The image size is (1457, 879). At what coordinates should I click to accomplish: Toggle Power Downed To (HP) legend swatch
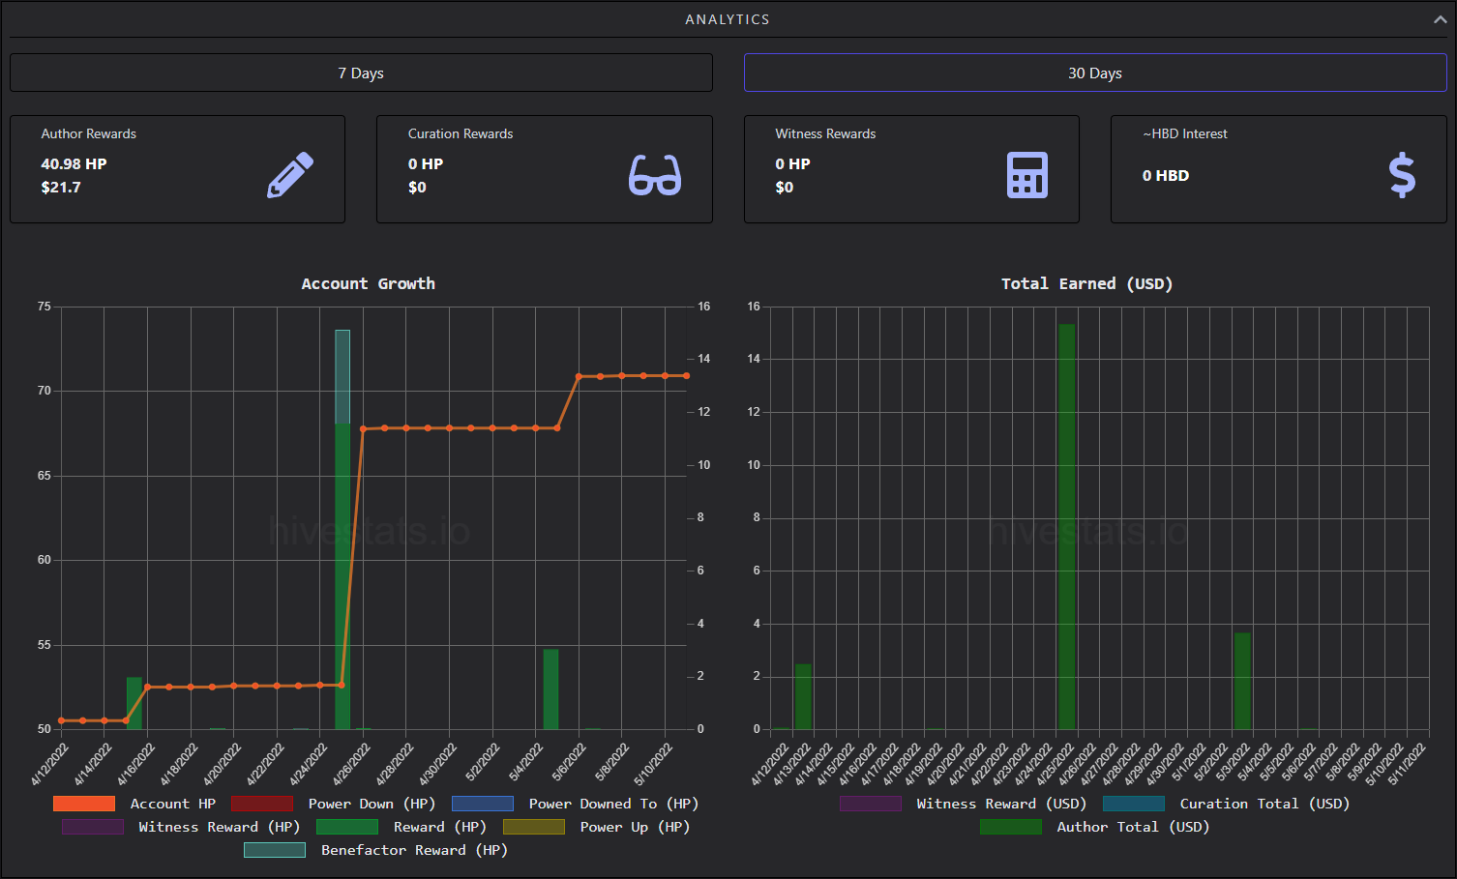(x=483, y=804)
